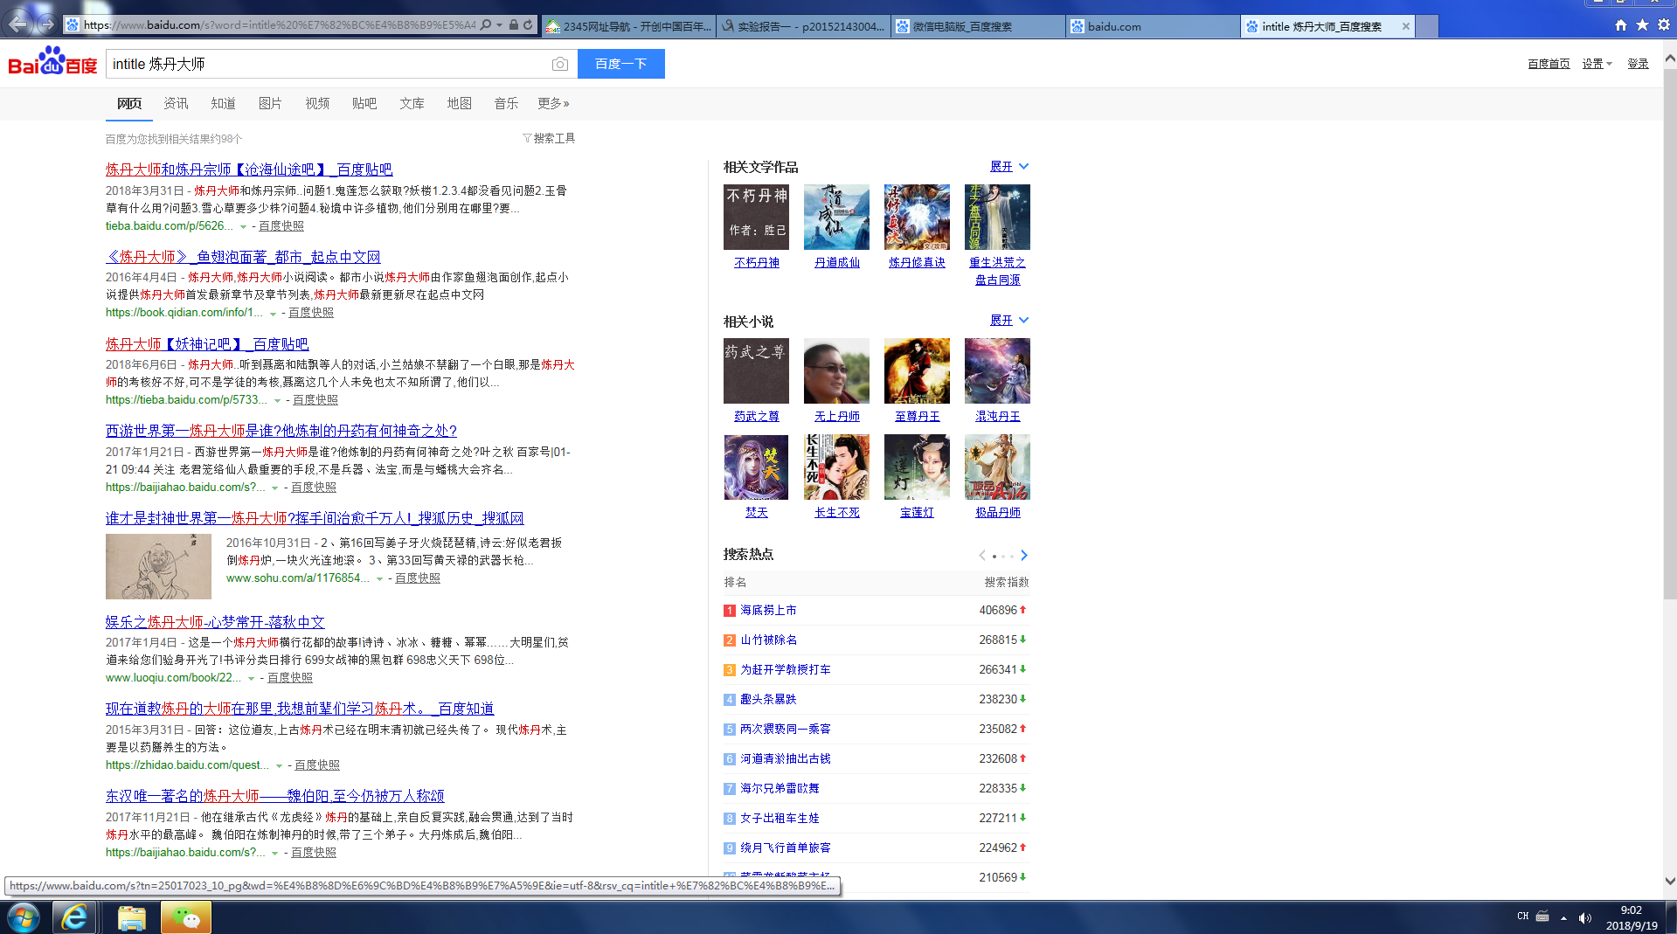Viewport: 1677px width, 934px height.
Task: Open the 极品丹师 novel cover thumbnail
Action: coord(997,467)
